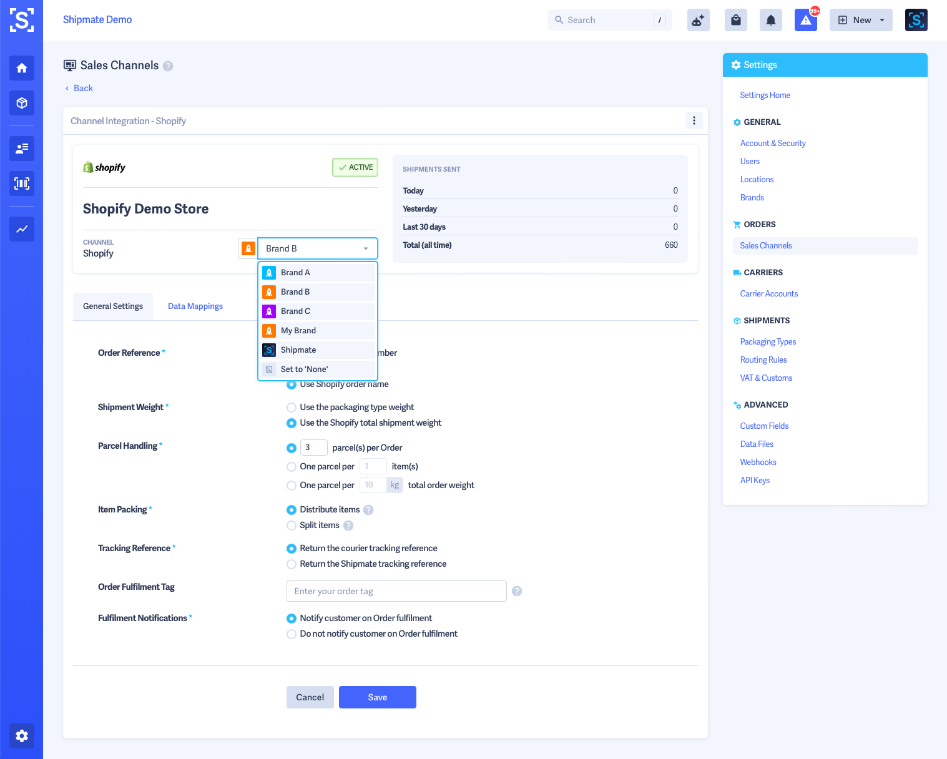Click the barcode scanning sidebar icon
The width and height of the screenshot is (947, 759).
[21, 184]
